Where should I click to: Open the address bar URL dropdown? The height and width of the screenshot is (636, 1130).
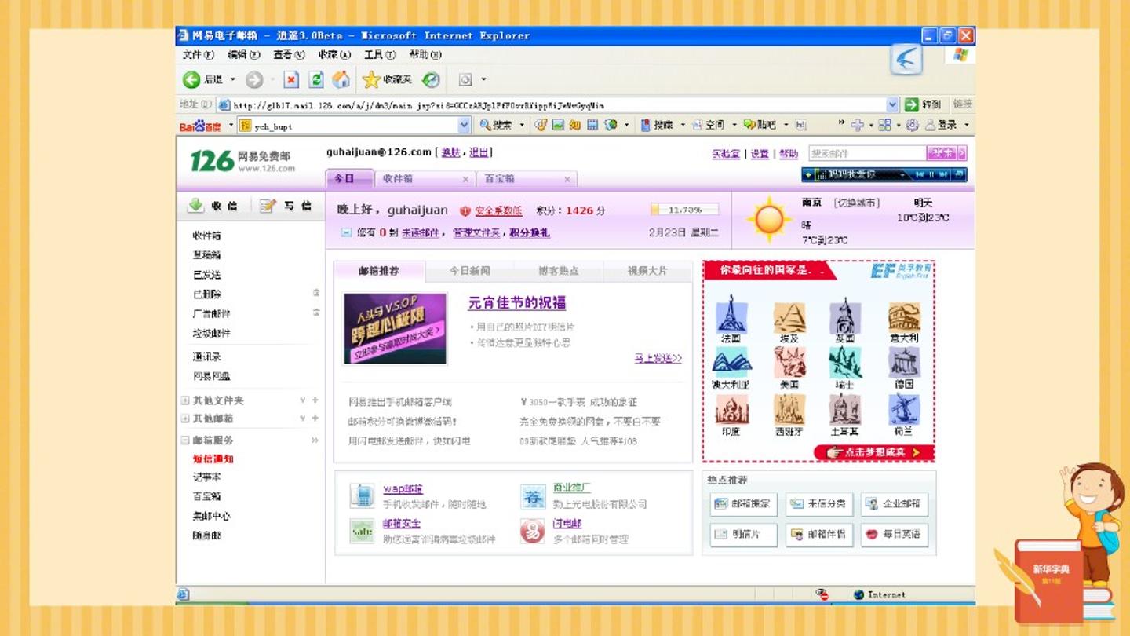(892, 104)
